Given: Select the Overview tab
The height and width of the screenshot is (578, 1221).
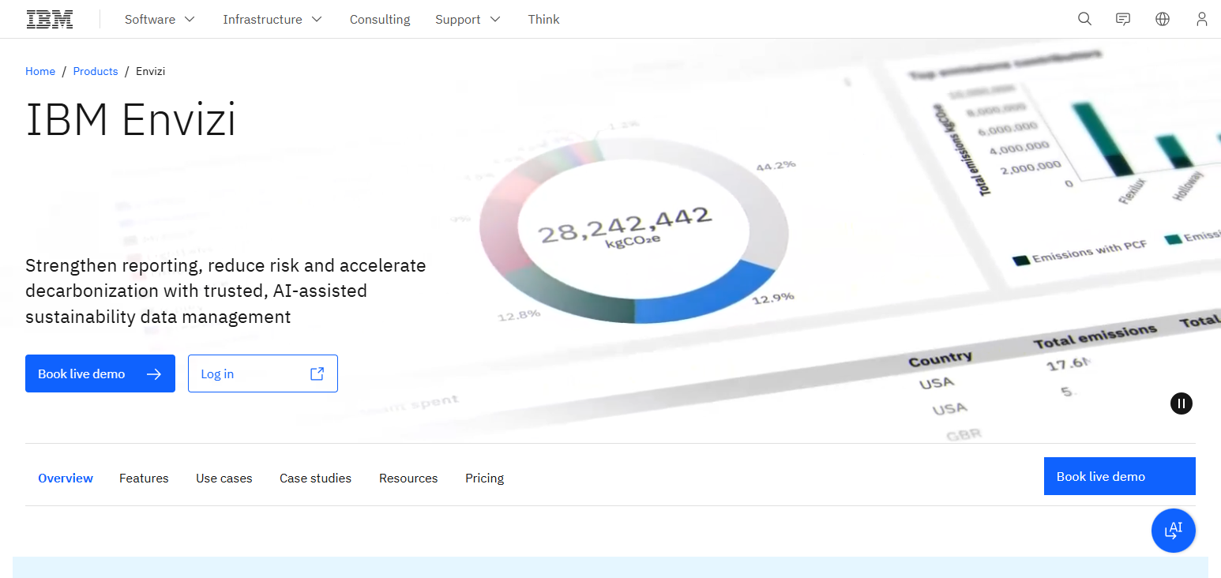Looking at the screenshot, I should [x=66, y=478].
